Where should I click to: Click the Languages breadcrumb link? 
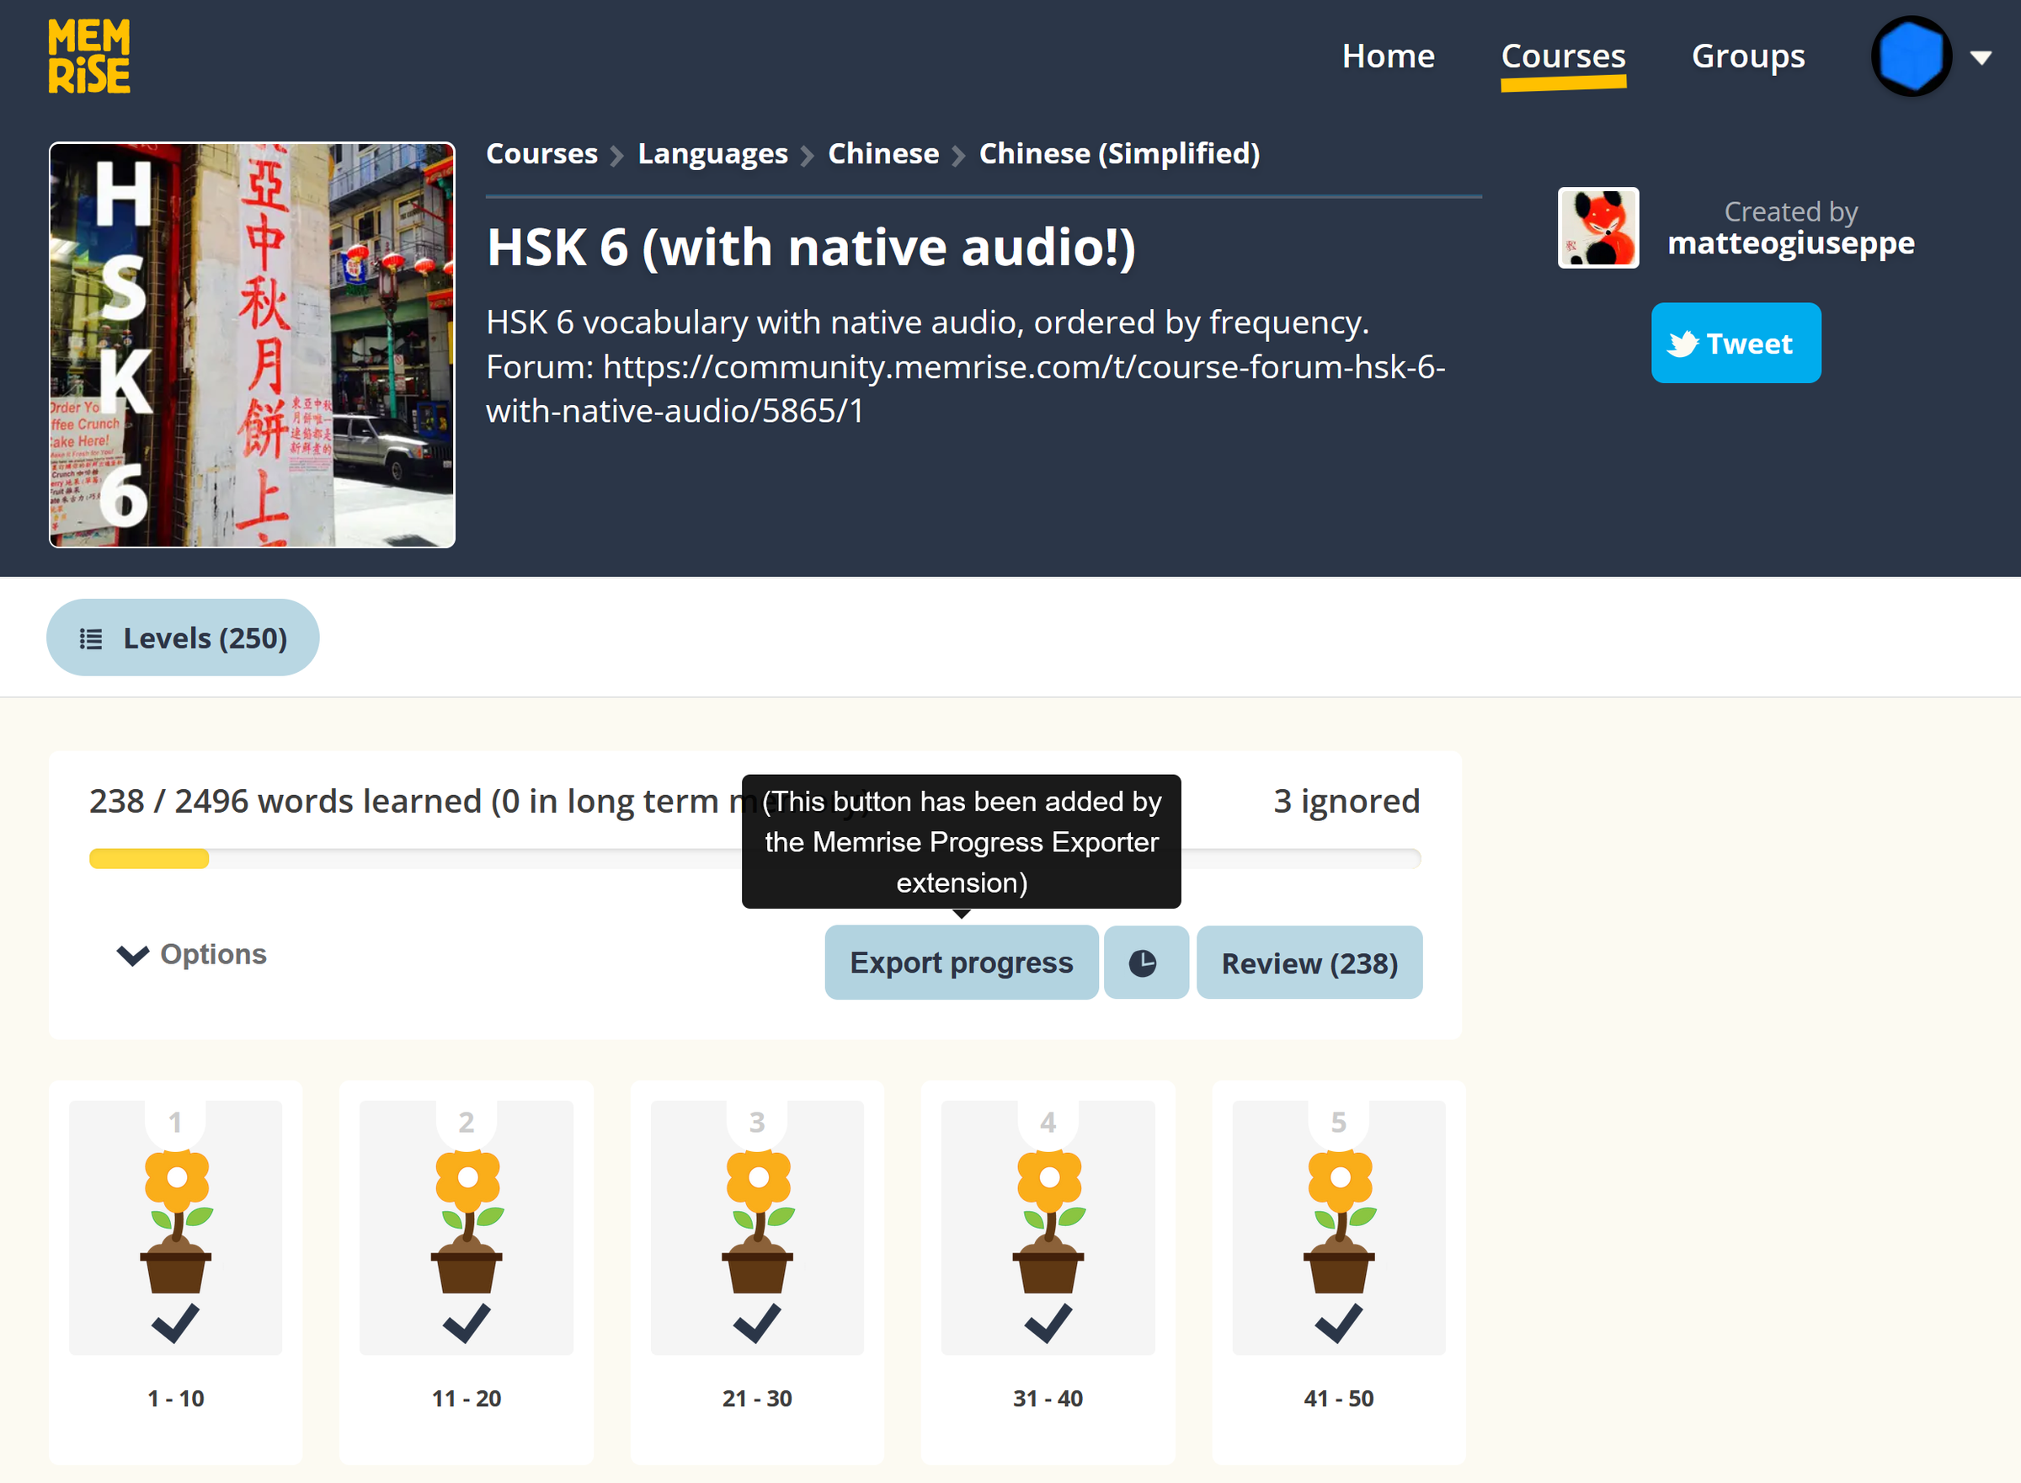click(x=712, y=153)
